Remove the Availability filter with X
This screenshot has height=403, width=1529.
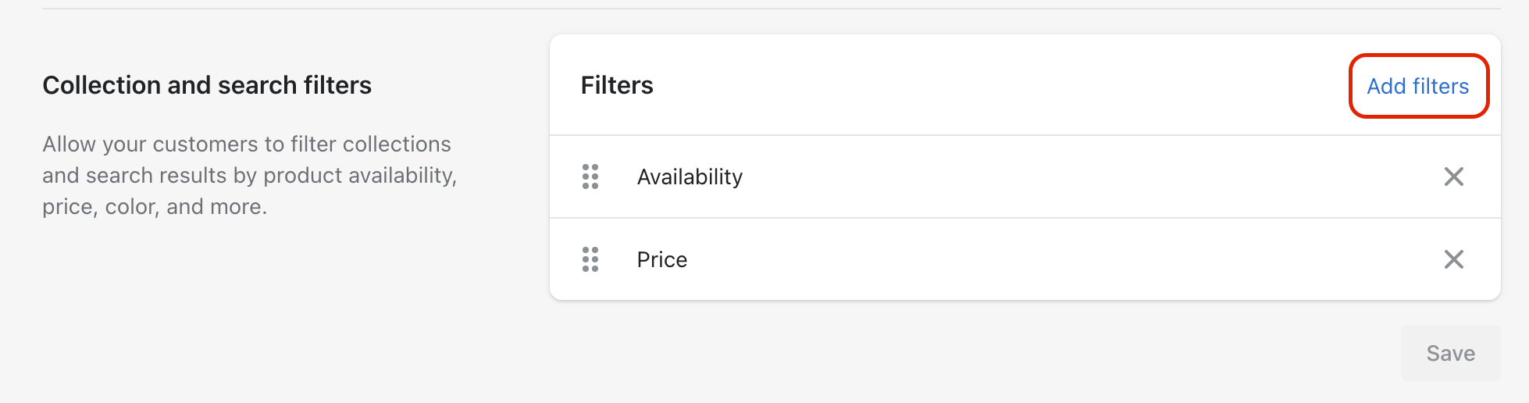click(1453, 177)
